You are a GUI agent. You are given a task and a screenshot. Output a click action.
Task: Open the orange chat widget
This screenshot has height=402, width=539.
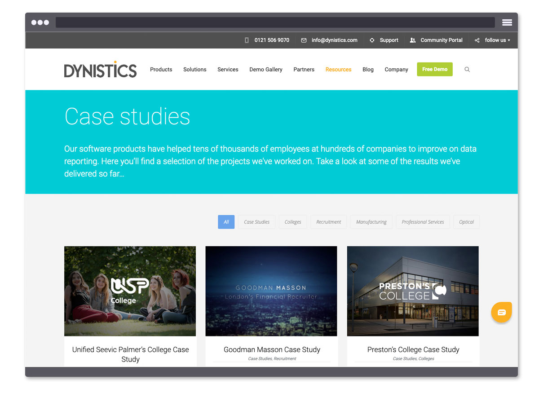tap(501, 312)
